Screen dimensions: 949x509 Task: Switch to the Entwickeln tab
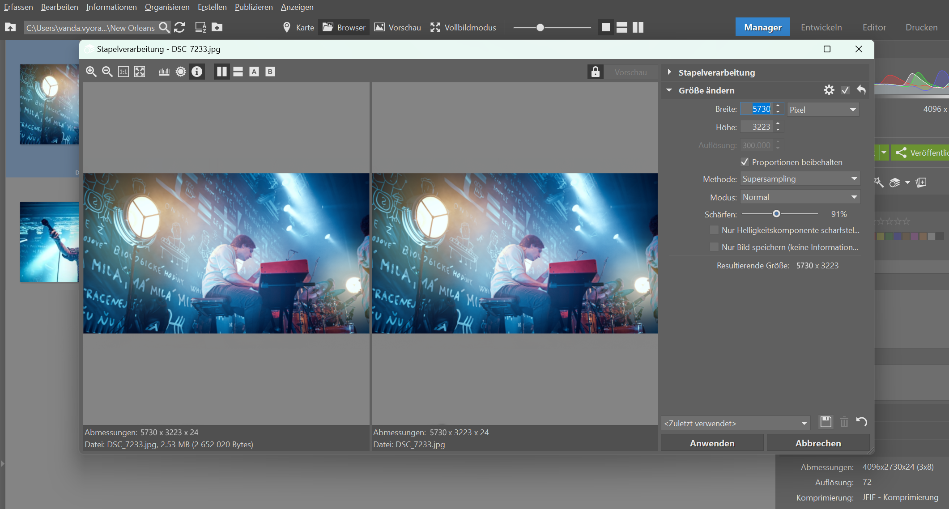821,27
